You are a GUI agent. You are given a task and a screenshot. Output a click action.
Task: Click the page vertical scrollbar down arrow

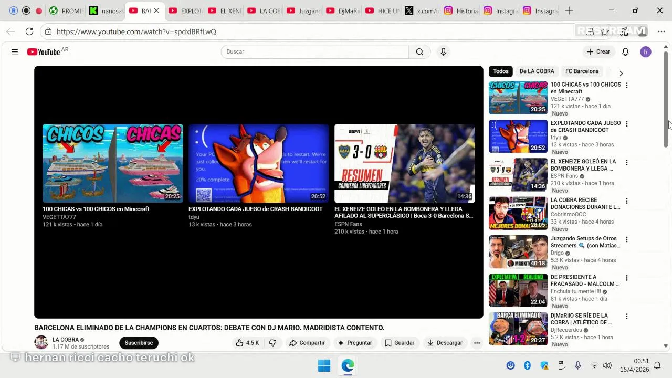click(x=666, y=346)
